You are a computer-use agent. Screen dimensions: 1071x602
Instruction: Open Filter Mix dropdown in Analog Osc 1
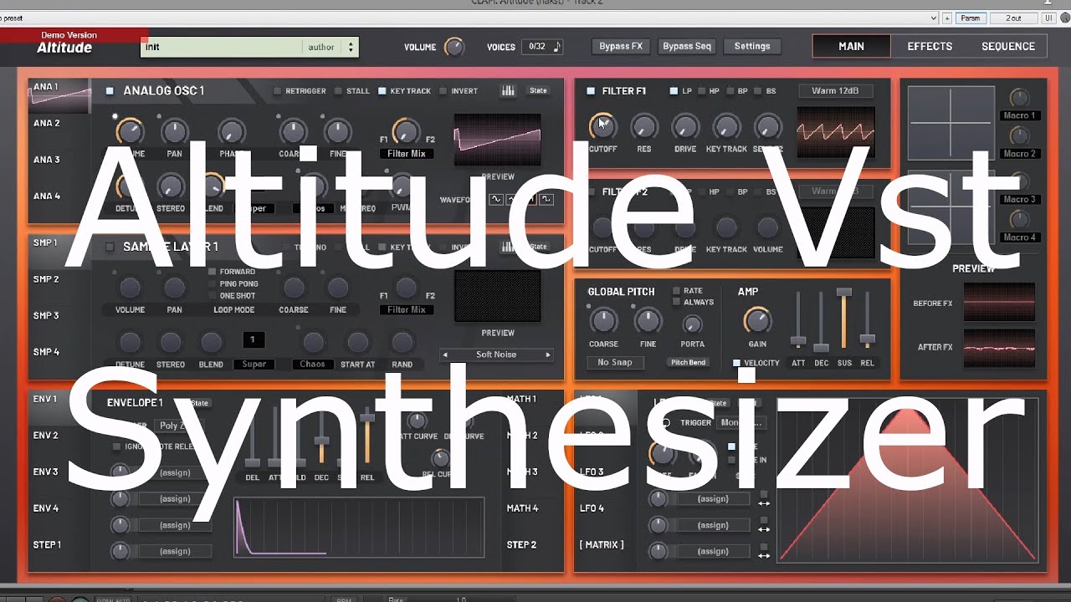(407, 154)
